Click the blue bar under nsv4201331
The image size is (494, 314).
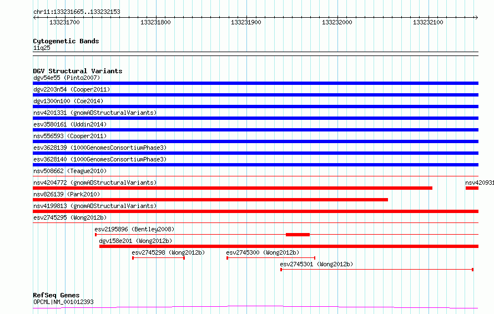(255, 118)
